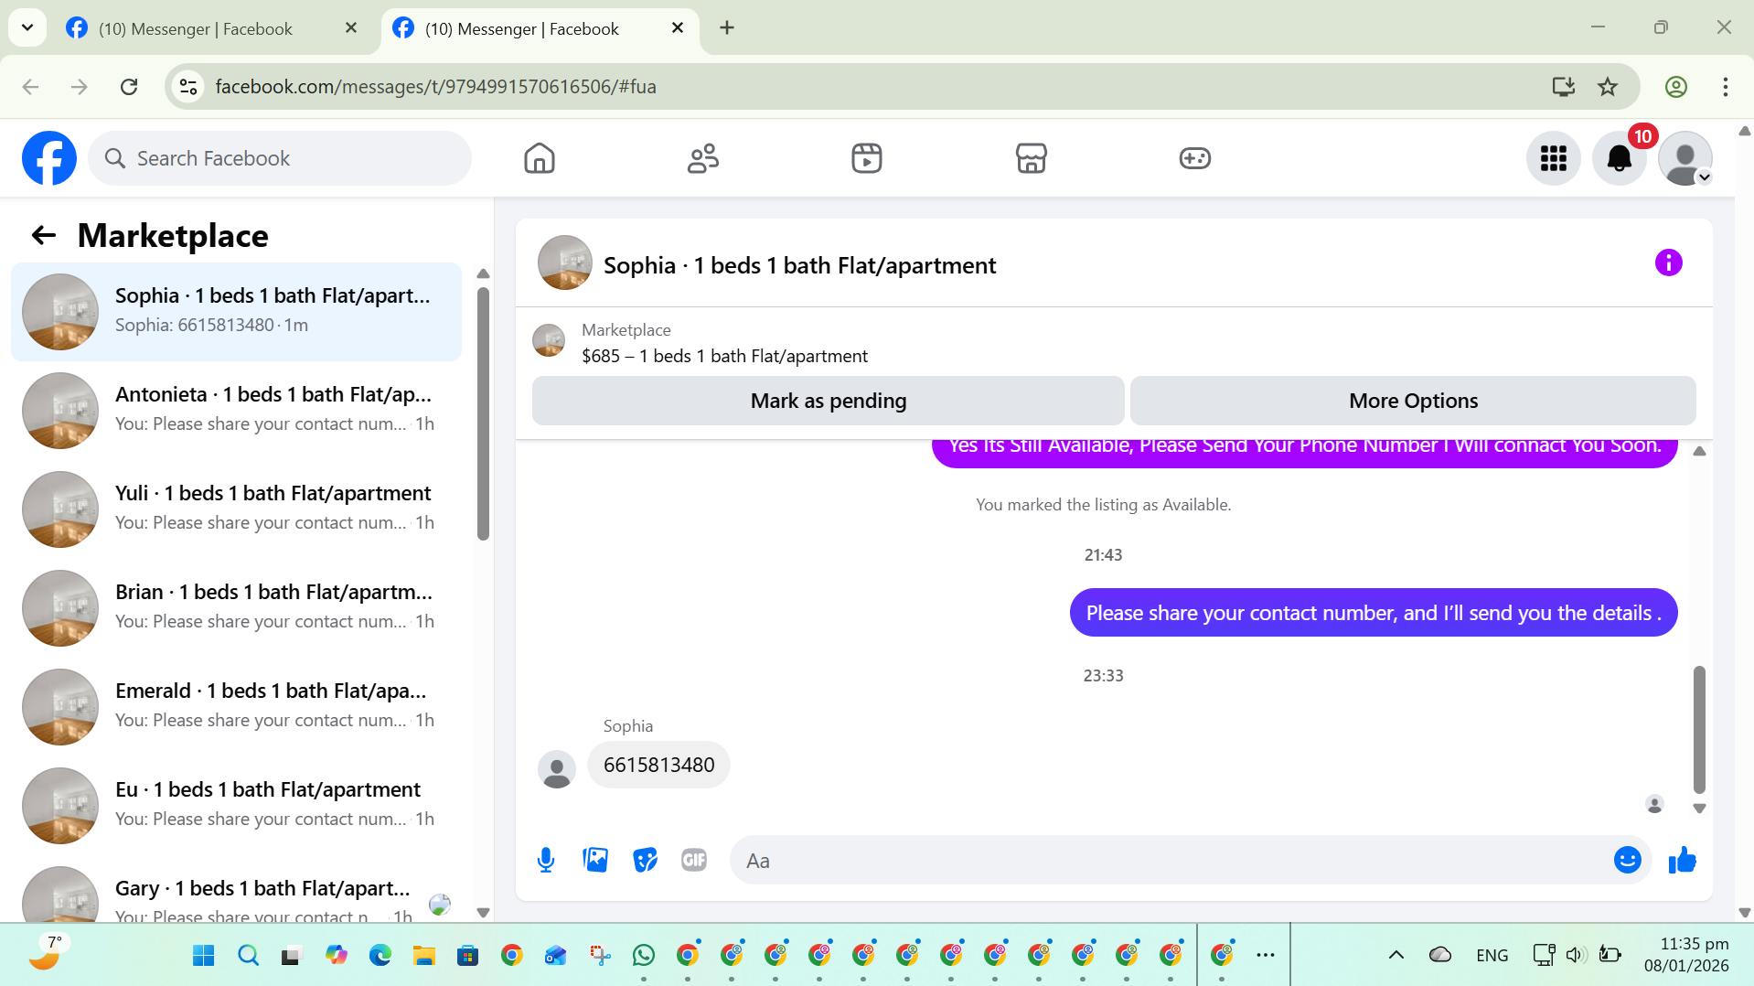The height and width of the screenshot is (986, 1754).
Task: Open Microsoft Edge from the taskbar
Action: click(x=380, y=956)
